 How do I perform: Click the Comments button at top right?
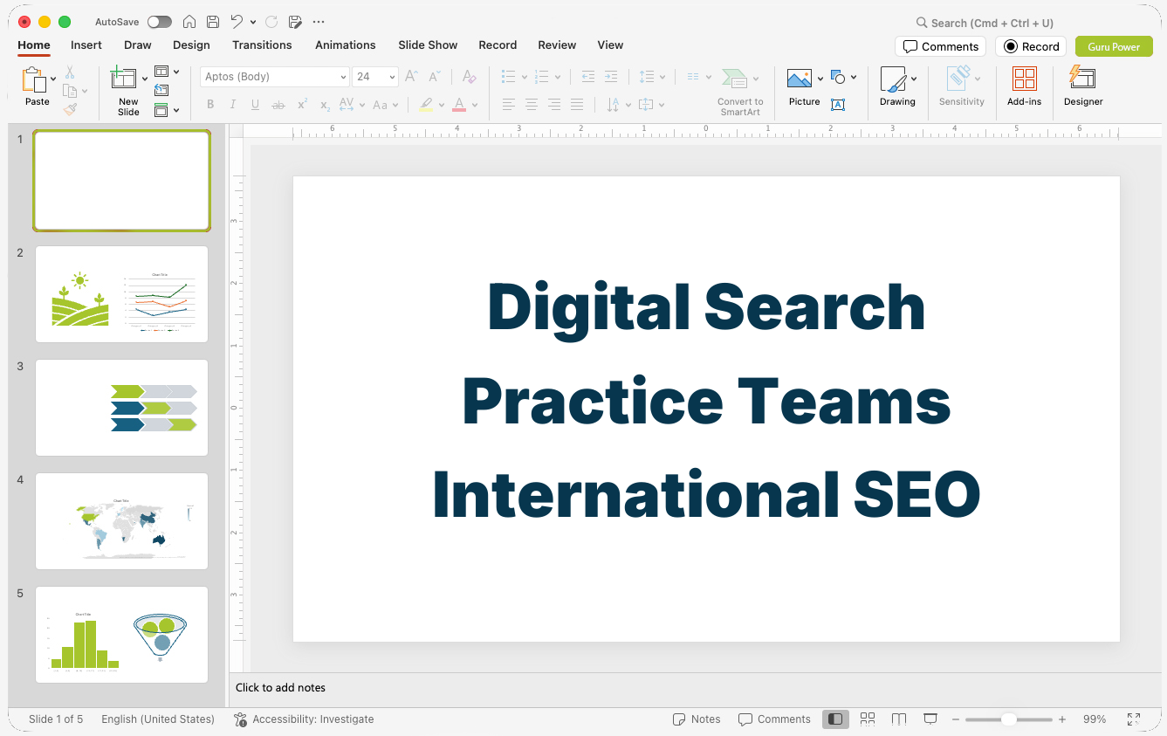[940, 46]
